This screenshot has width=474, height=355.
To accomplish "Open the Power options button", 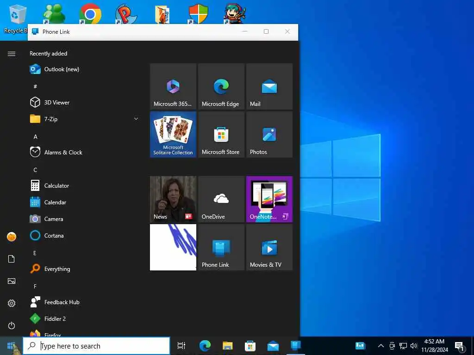I will (x=12, y=325).
